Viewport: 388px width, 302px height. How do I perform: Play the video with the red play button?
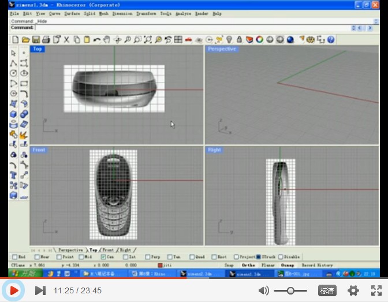pyautogui.click(x=13, y=290)
